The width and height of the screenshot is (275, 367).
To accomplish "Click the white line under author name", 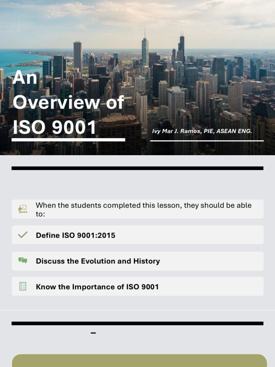I will [x=207, y=141].
